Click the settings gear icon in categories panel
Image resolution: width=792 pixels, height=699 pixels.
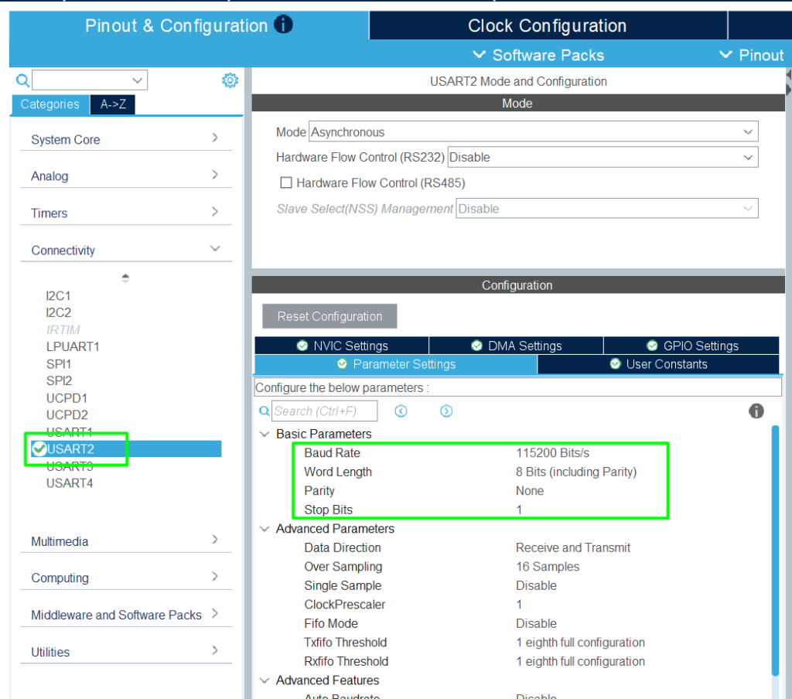(230, 80)
